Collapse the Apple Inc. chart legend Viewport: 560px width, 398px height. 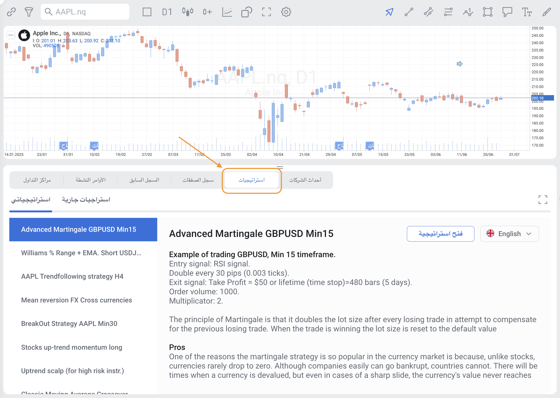click(x=11, y=35)
